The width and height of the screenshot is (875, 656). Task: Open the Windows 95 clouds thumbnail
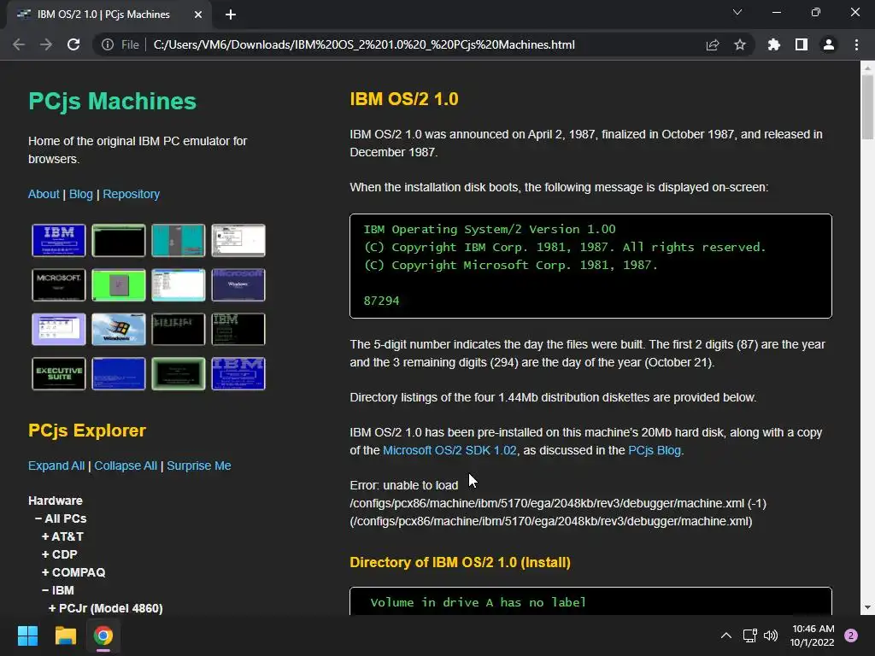coord(118,329)
